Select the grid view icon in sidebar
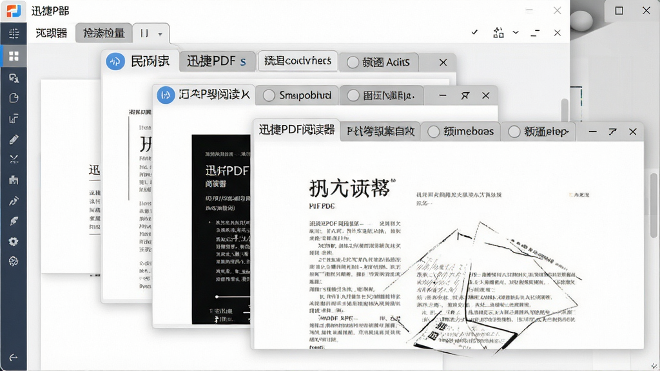The width and height of the screenshot is (660, 371). point(14,56)
